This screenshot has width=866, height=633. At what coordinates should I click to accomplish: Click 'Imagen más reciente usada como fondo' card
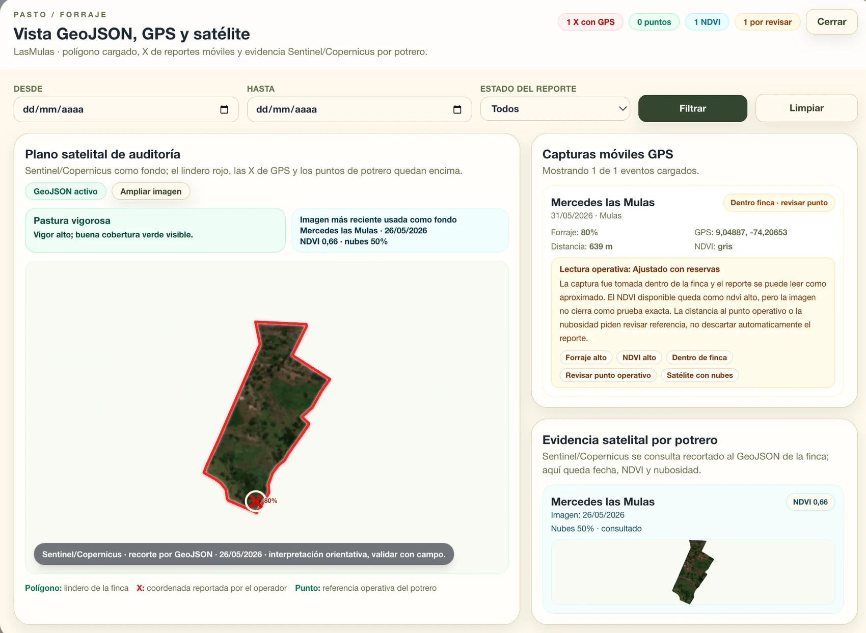400,230
